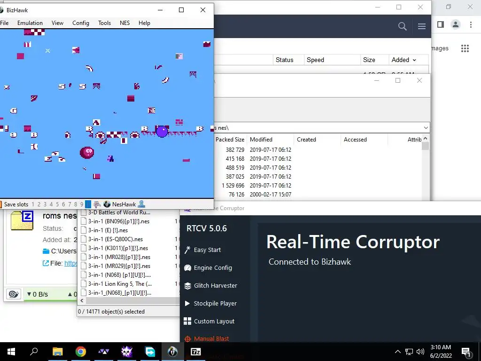Open the Tools menu in BizHawk
Viewport: 481px width, 361px height.
pyautogui.click(x=104, y=23)
